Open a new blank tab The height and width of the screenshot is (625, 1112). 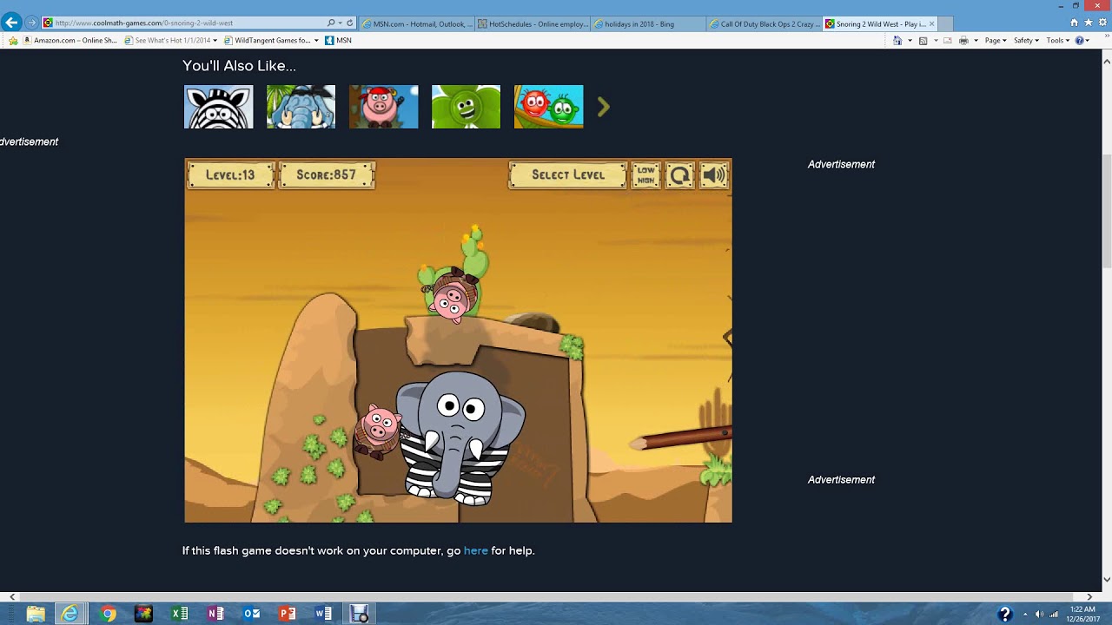946,24
